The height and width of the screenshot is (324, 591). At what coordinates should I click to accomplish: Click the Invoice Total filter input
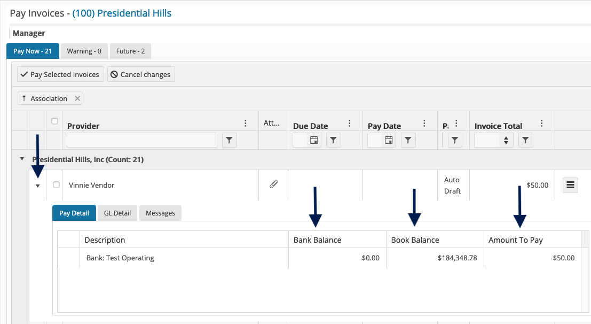pyautogui.click(x=487, y=140)
